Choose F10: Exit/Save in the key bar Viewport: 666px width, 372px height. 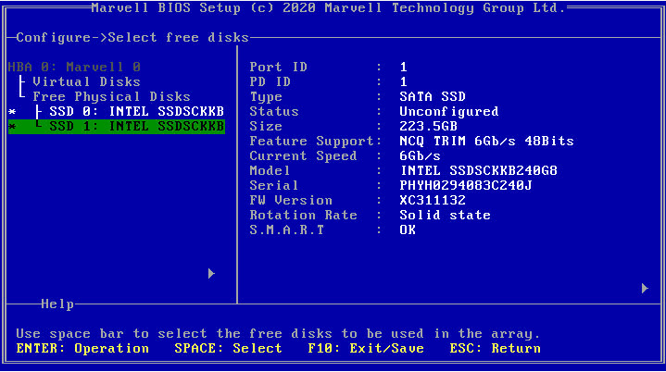point(366,349)
